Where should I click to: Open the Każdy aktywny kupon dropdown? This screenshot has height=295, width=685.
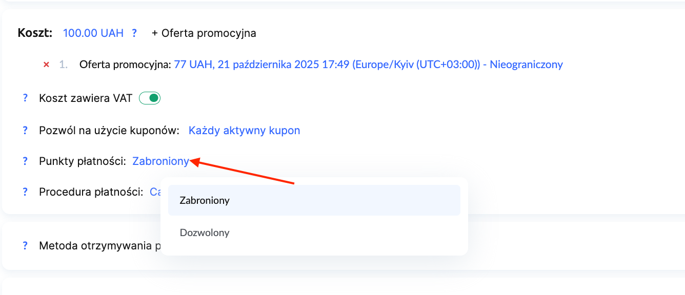244,131
